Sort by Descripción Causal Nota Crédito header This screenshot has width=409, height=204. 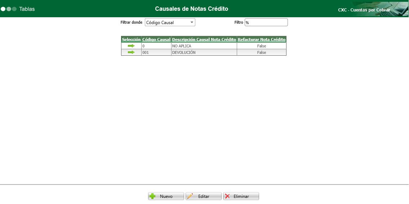click(204, 40)
